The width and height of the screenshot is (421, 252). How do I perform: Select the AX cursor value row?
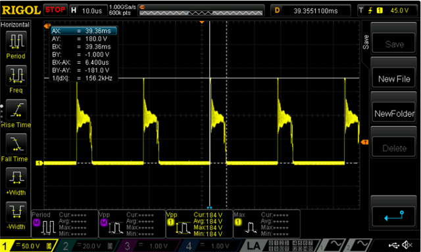(84, 31)
